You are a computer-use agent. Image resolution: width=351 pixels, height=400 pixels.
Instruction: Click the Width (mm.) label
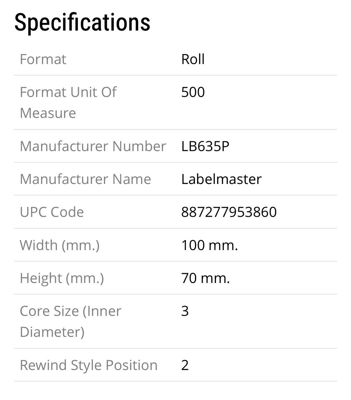pyautogui.click(x=60, y=245)
